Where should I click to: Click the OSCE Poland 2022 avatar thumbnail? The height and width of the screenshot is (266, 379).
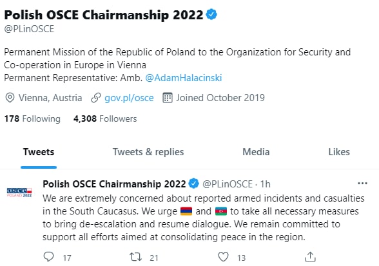pyautogui.click(x=19, y=193)
